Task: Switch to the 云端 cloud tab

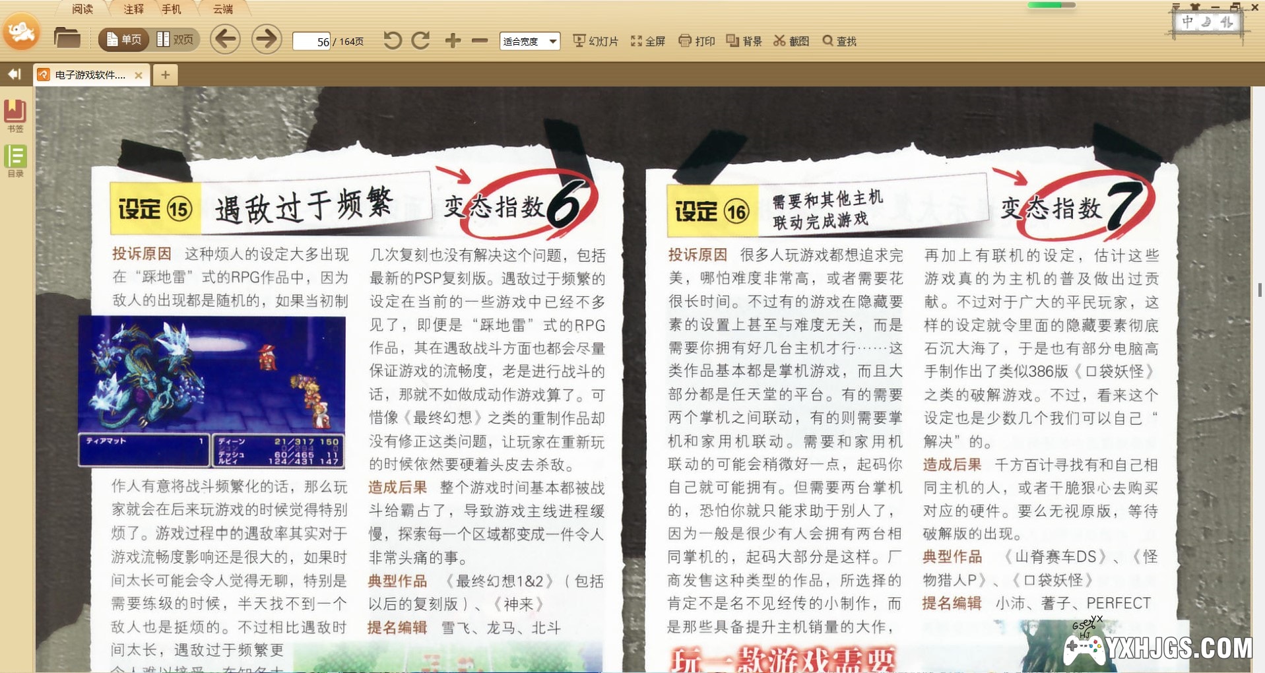Action: point(222,9)
